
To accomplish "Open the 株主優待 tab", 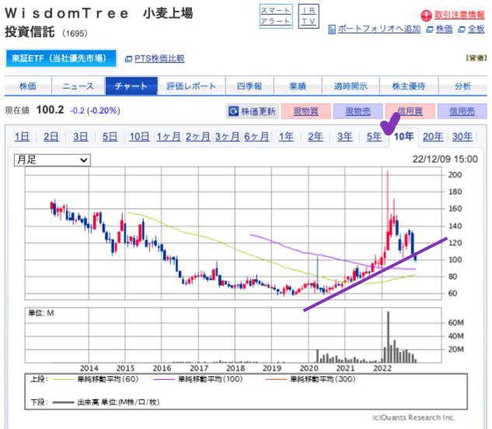I will coord(409,86).
